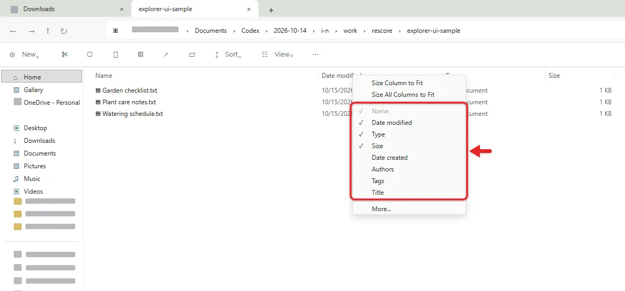
Task: Select the Garden checklist.txt file name
Action: click(x=130, y=90)
